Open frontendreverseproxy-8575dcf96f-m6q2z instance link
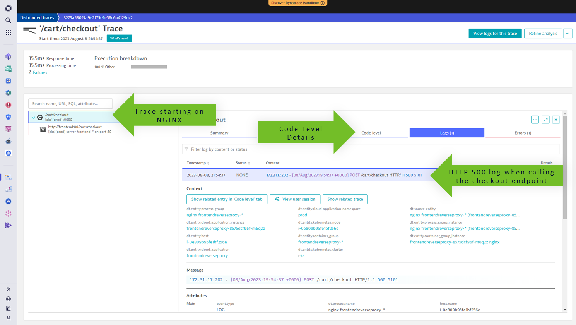The height and width of the screenshot is (325, 576). point(226,229)
